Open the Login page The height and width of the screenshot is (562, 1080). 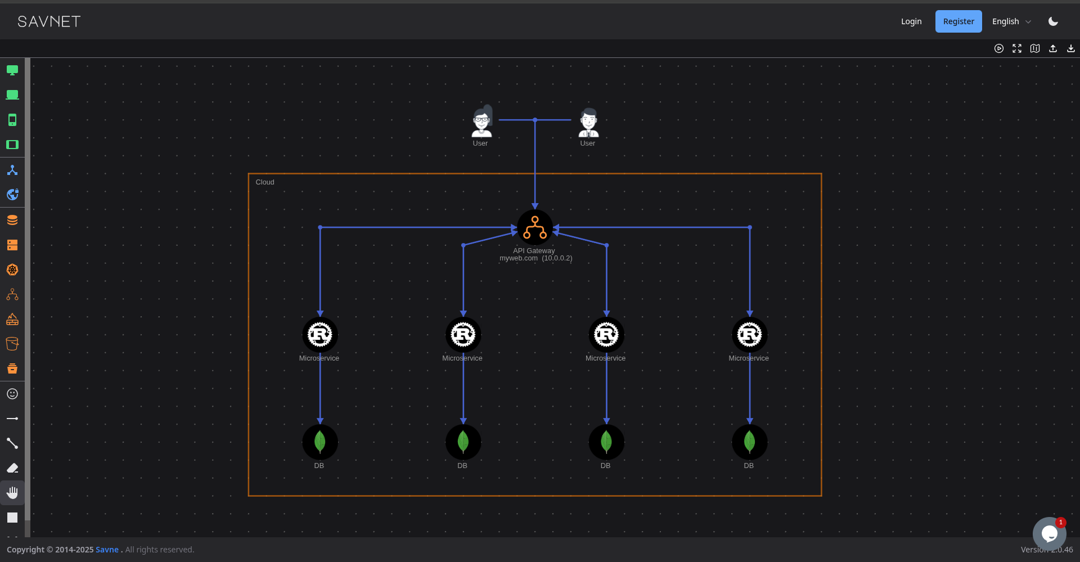[x=911, y=21]
